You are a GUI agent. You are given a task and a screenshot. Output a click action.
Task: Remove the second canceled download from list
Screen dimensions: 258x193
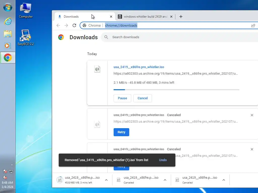[252, 149]
